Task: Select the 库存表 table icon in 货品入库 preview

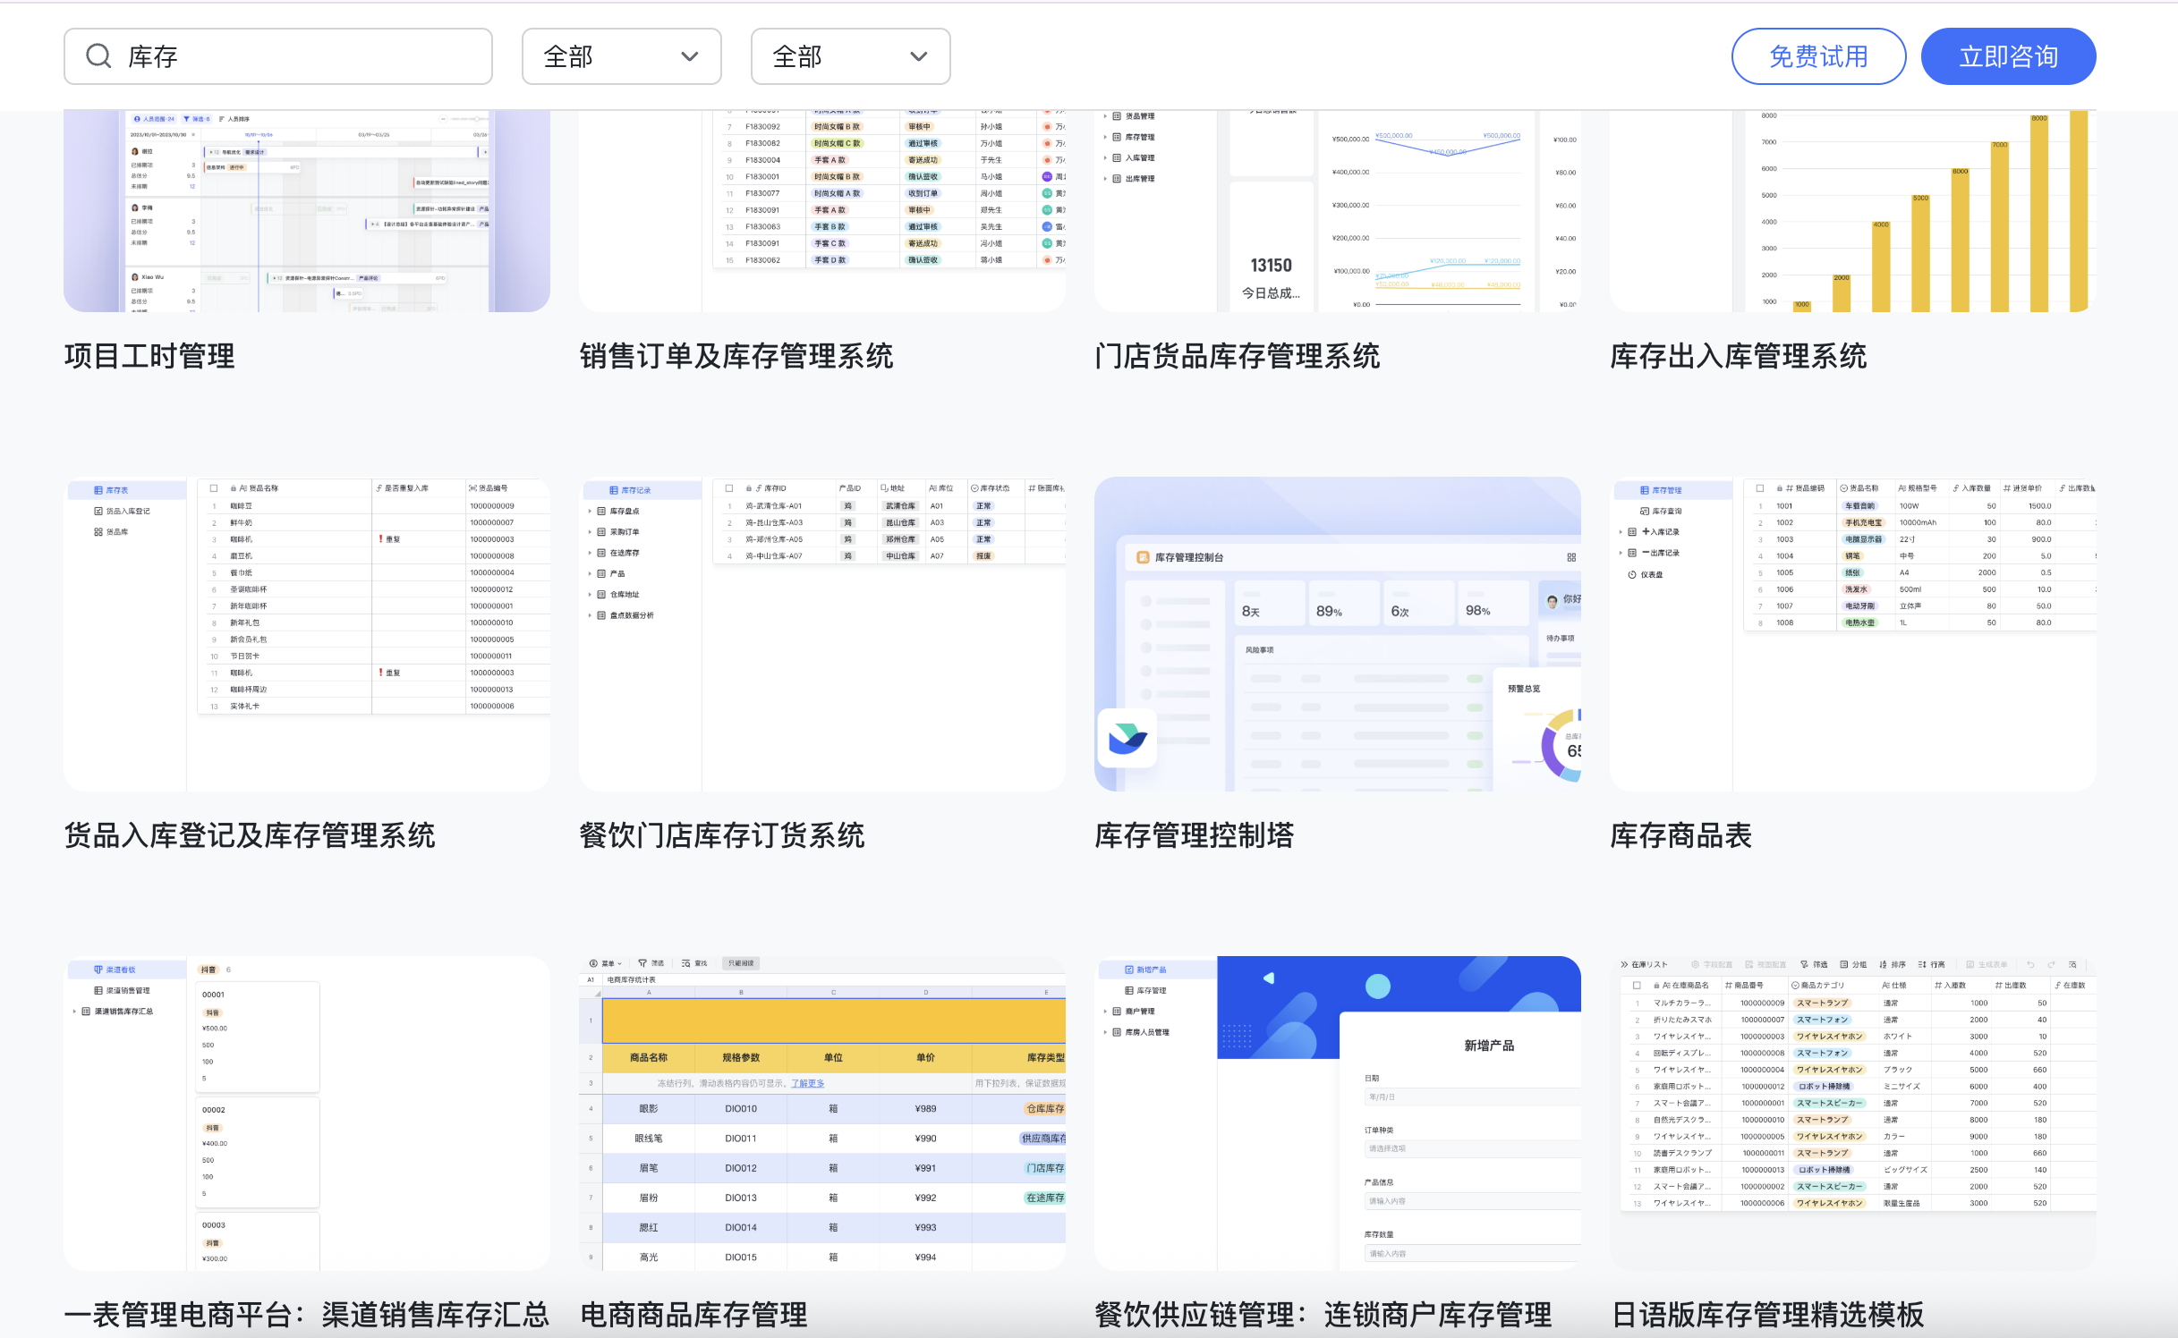Action: (x=98, y=490)
